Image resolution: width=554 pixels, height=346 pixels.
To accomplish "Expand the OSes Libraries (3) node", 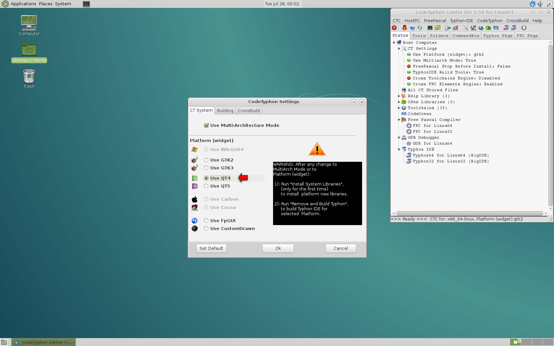I will pyautogui.click(x=399, y=102).
